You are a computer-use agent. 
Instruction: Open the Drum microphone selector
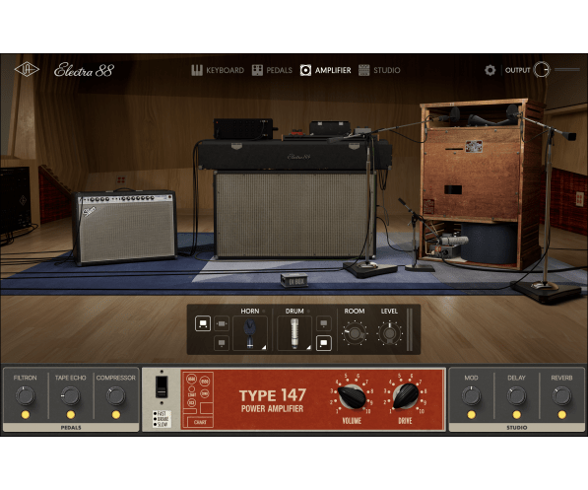tap(294, 333)
